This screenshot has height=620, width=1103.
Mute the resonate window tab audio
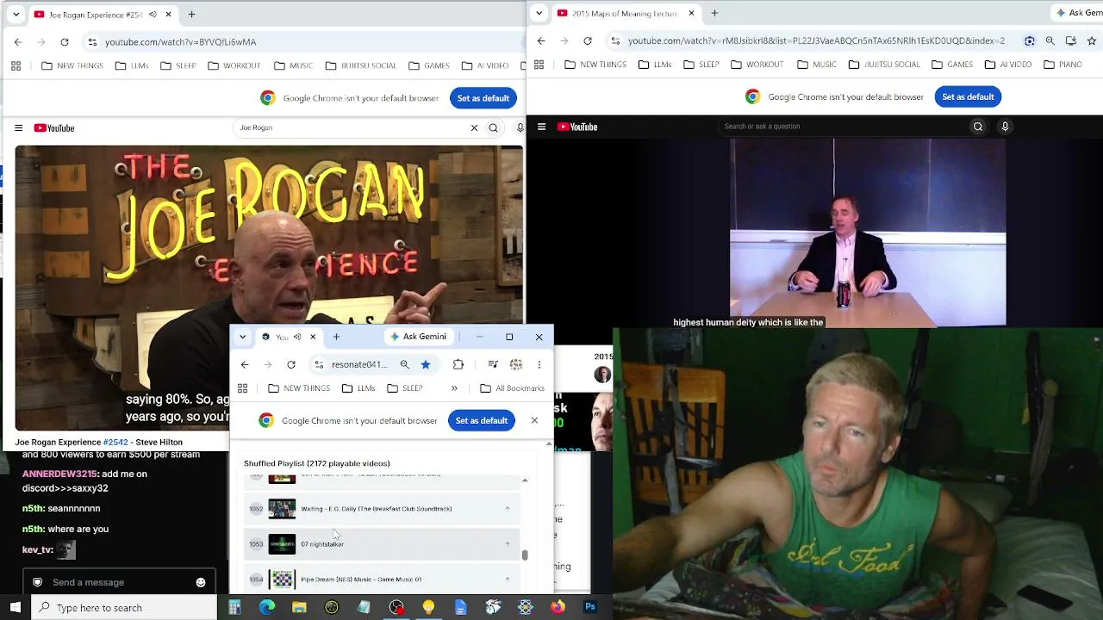click(x=297, y=337)
